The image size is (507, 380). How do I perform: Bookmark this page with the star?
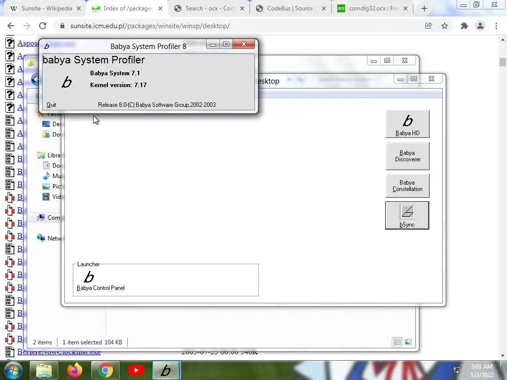pos(445,26)
